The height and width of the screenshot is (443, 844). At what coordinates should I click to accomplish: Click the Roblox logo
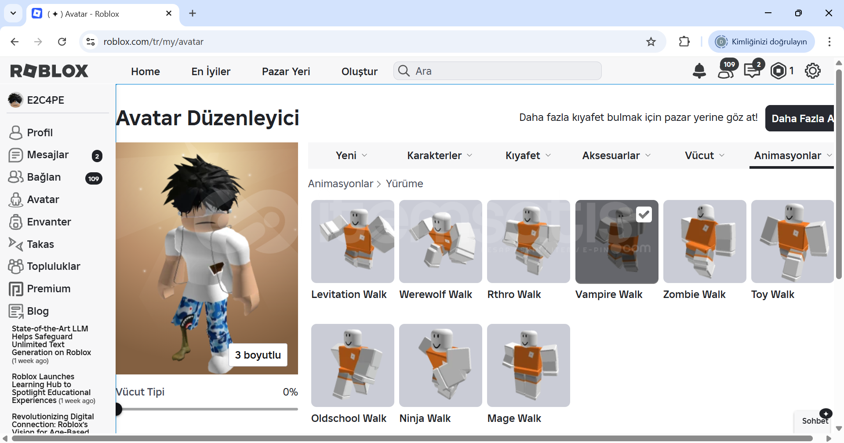(49, 71)
